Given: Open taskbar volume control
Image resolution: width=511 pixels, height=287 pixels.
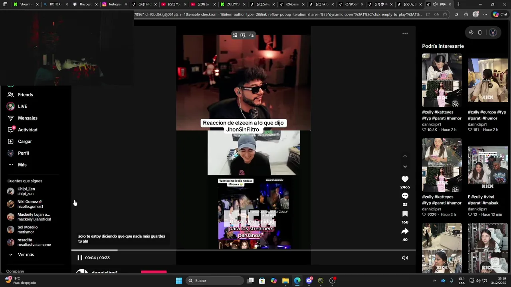Looking at the screenshot, I should tap(478, 281).
